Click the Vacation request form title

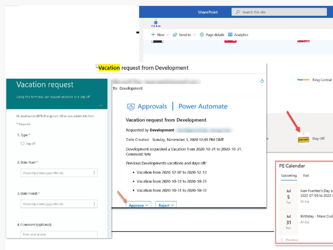coord(45,85)
